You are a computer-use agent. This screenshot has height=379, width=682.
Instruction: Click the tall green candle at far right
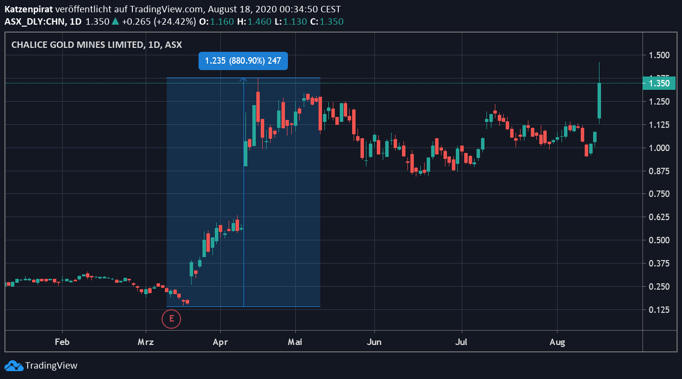(x=599, y=101)
